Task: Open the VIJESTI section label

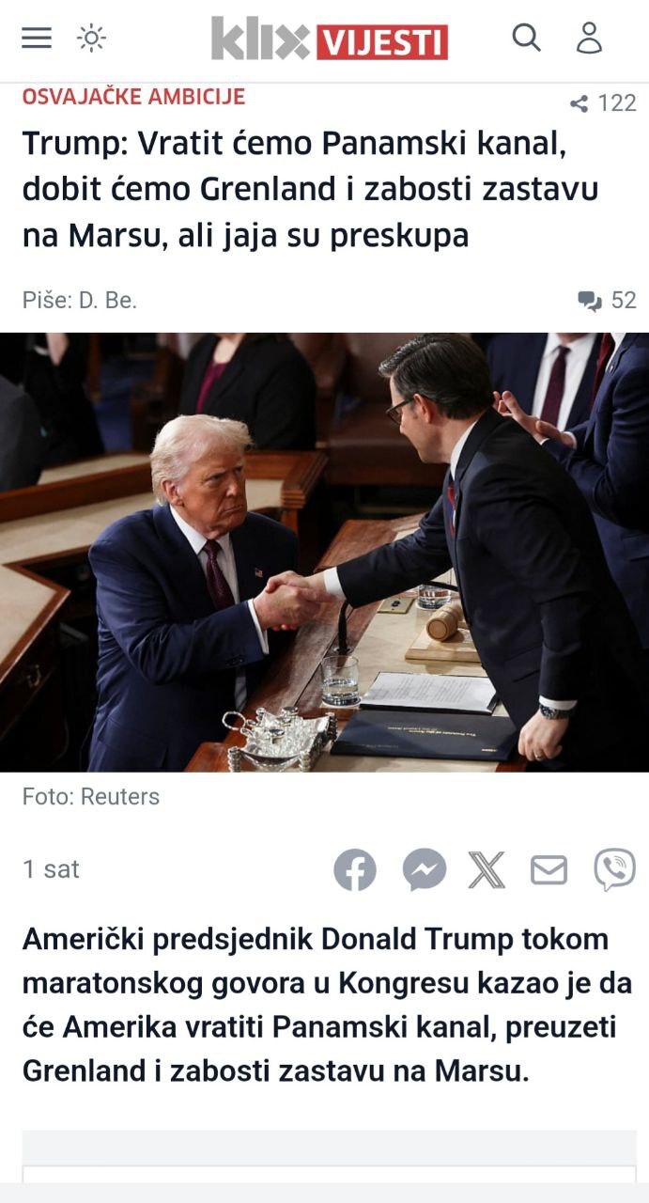Action: 382,42
